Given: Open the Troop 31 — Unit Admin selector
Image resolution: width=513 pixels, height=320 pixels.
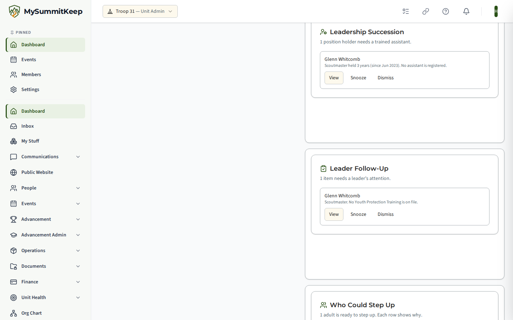Looking at the screenshot, I should pyautogui.click(x=140, y=11).
